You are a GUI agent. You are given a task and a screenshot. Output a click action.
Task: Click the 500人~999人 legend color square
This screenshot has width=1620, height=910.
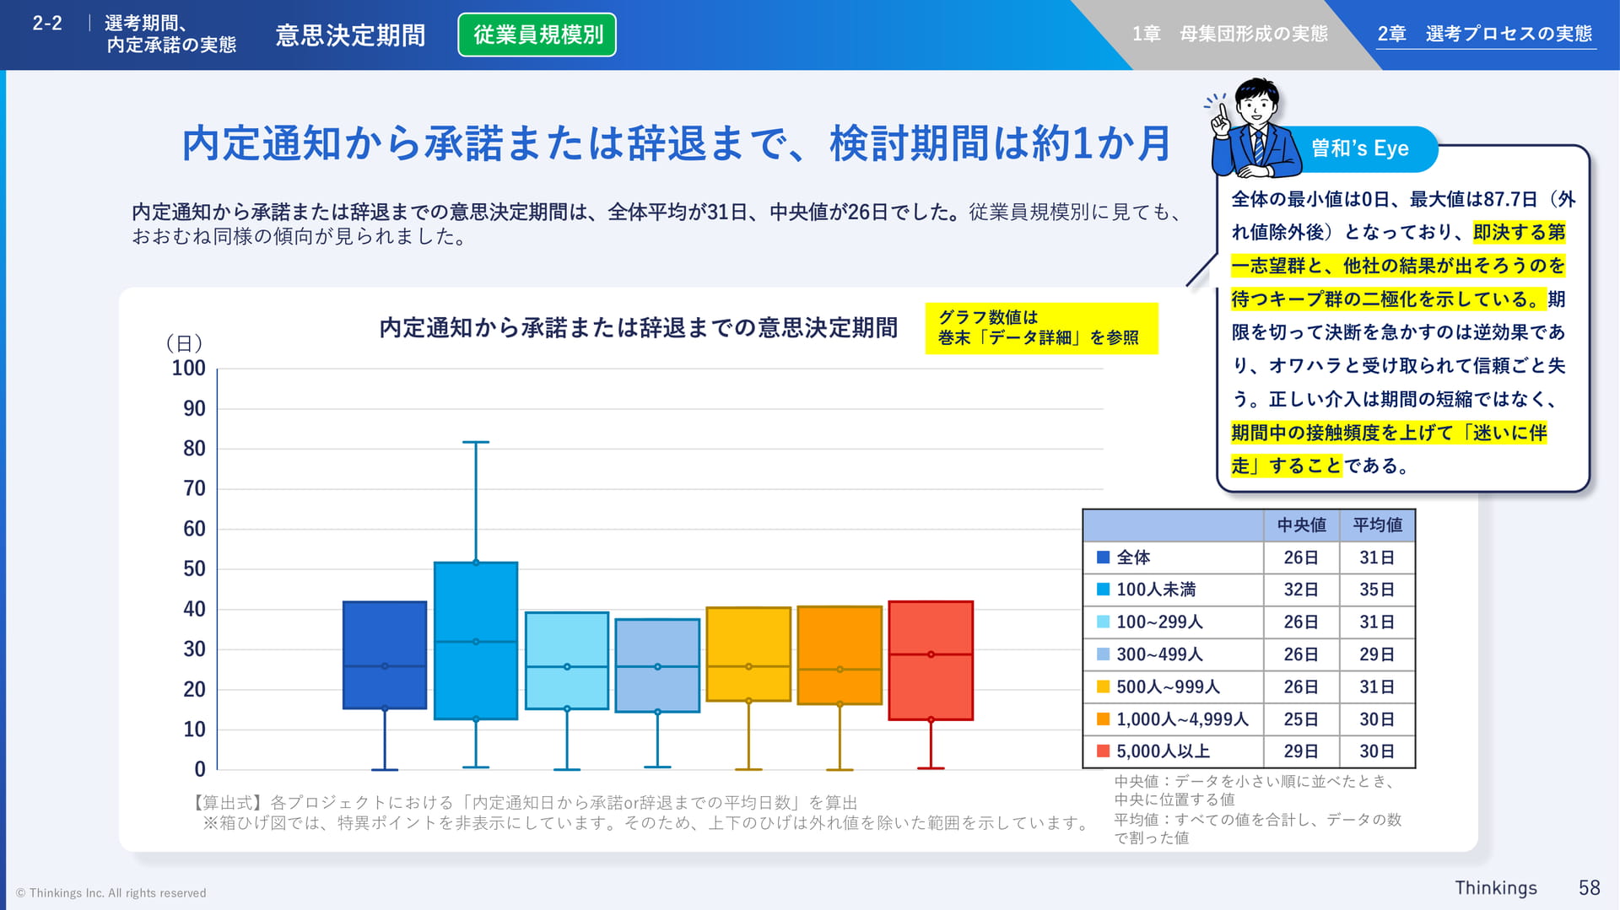1102,687
